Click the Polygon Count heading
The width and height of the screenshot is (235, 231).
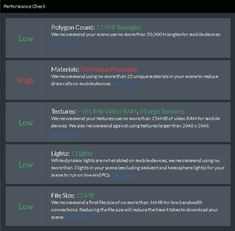(x=73, y=27)
